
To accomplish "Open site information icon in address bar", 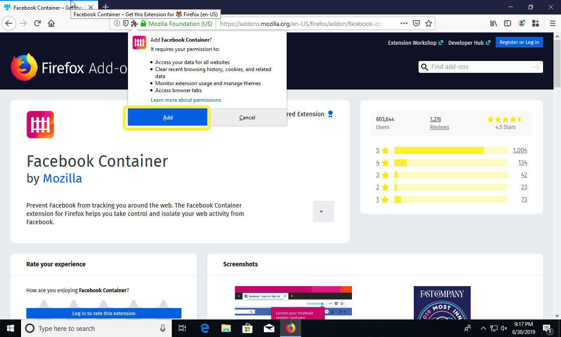I will (117, 23).
